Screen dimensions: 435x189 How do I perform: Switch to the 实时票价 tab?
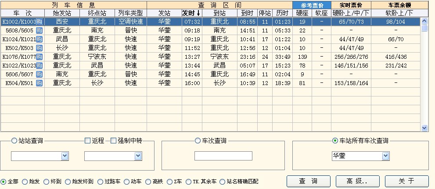click(351, 5)
